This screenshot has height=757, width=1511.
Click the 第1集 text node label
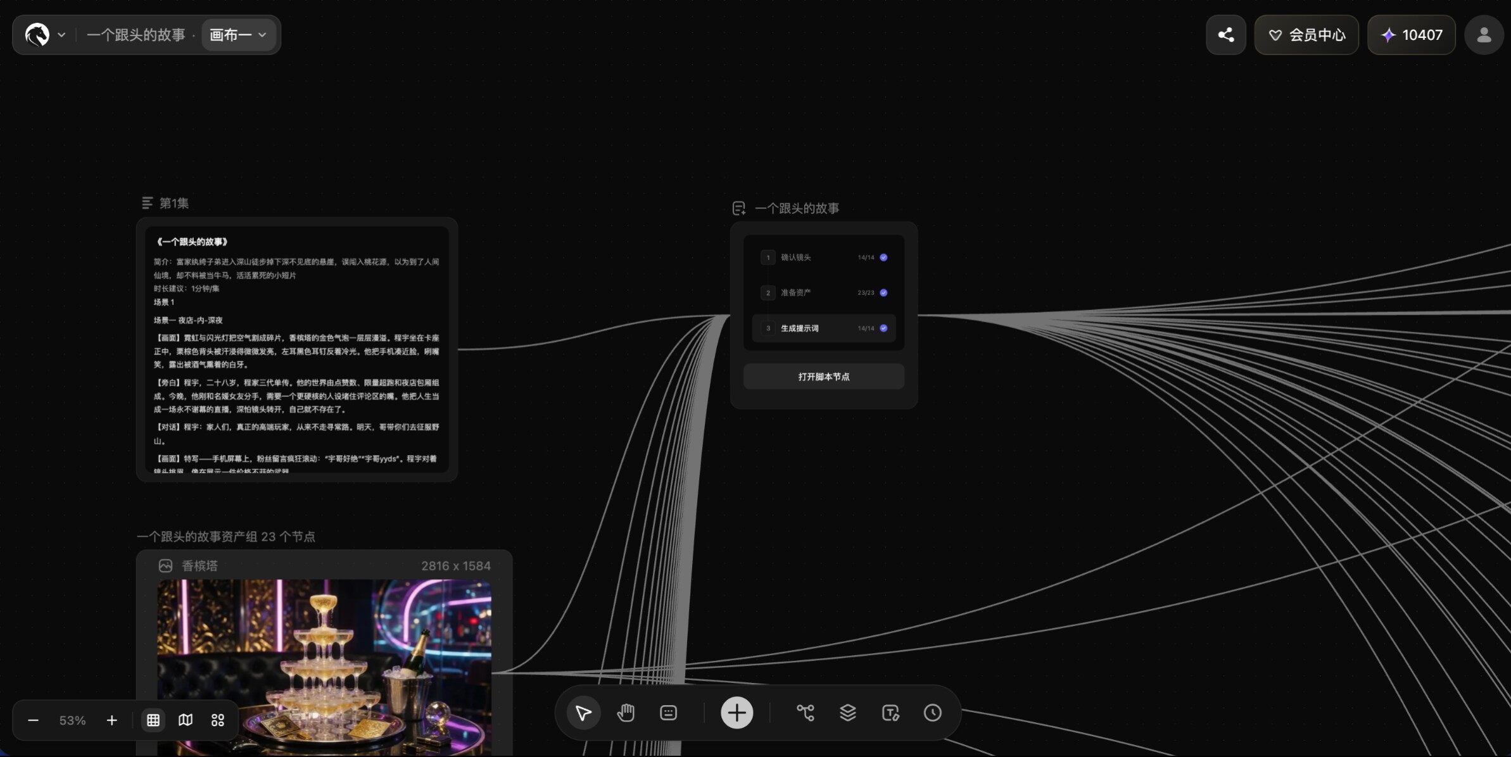174,203
